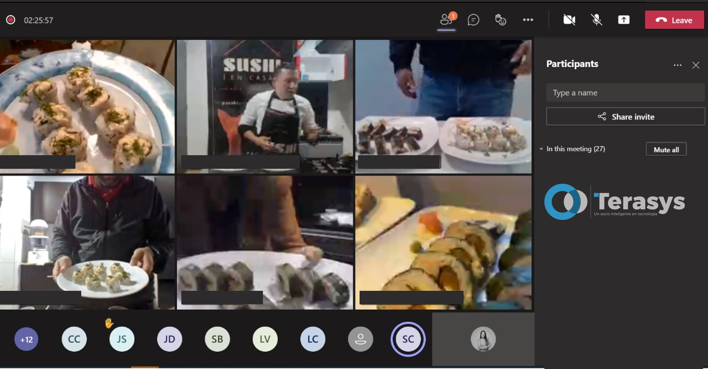Unmute the microphone
Image resolution: width=708 pixels, height=369 pixels.
point(596,20)
